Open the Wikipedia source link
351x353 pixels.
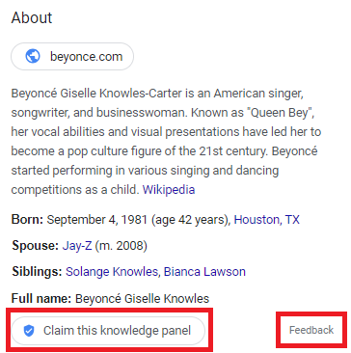pyautogui.click(x=169, y=190)
